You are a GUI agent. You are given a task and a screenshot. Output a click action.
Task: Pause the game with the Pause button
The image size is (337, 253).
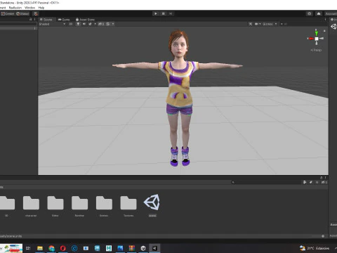tap(164, 13)
